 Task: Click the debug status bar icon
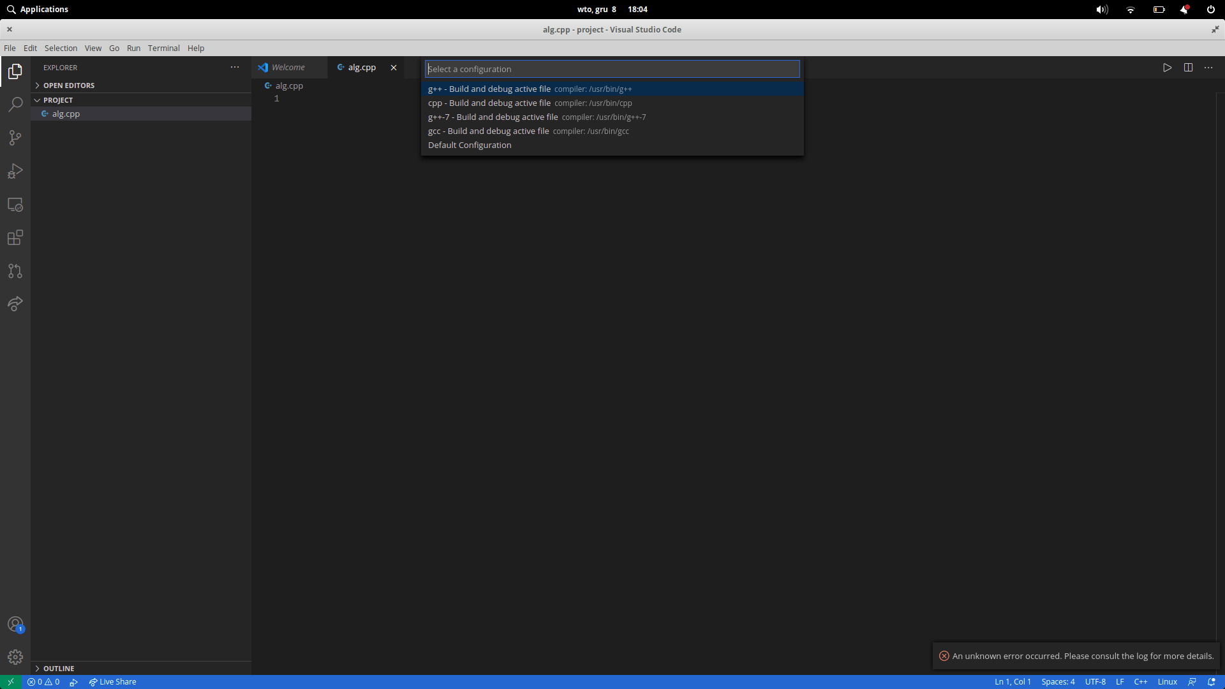coord(74,682)
